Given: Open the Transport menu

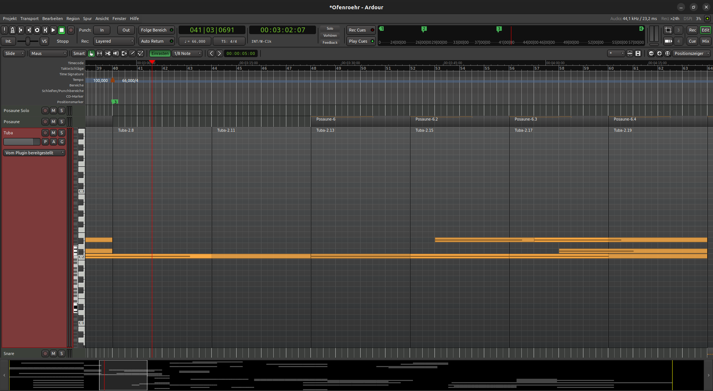Looking at the screenshot, I should (x=29, y=19).
